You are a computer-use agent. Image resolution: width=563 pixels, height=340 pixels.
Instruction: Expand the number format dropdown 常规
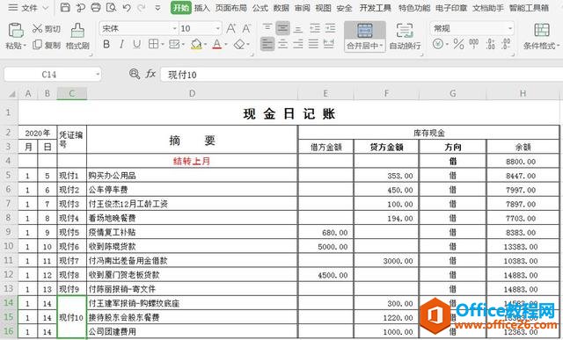pos(510,28)
